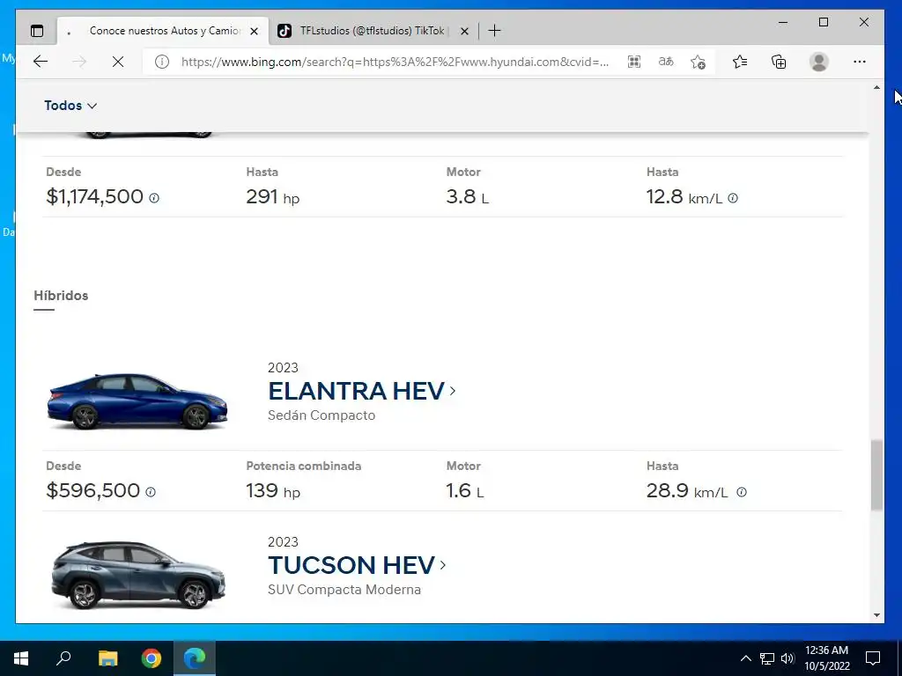Expand the Todos filter dropdown
The image size is (902, 676).
pyautogui.click(x=70, y=106)
